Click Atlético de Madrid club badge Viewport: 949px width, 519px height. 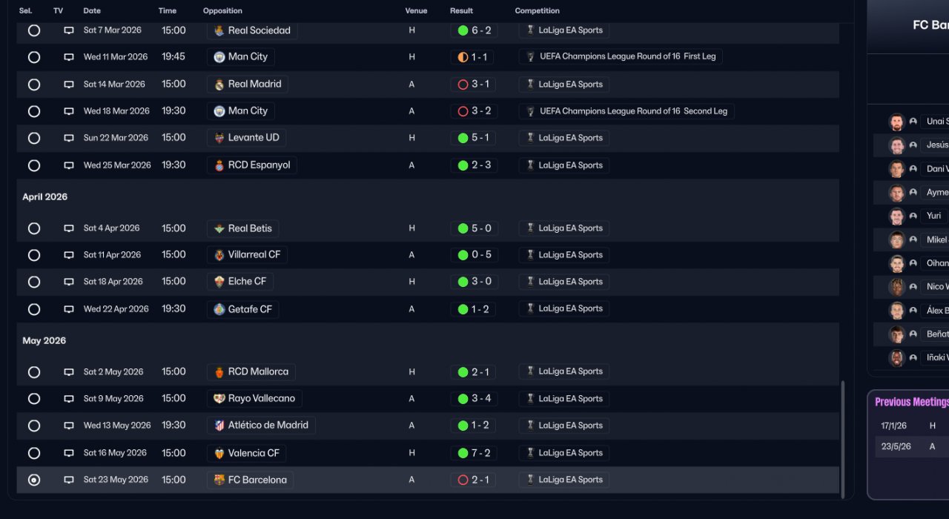tap(219, 426)
